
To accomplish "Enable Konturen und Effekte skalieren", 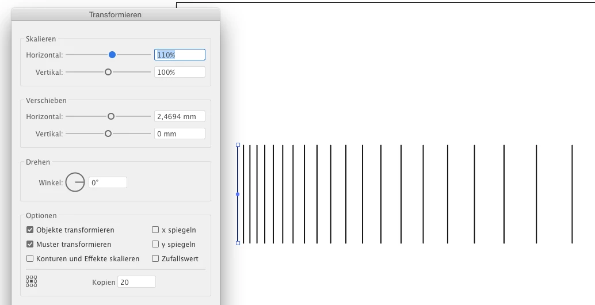I will [x=30, y=259].
